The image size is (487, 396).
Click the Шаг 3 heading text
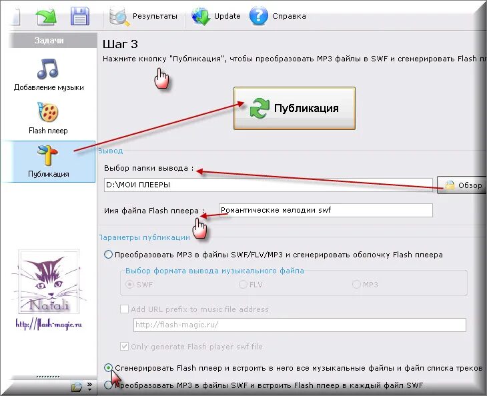(x=120, y=44)
